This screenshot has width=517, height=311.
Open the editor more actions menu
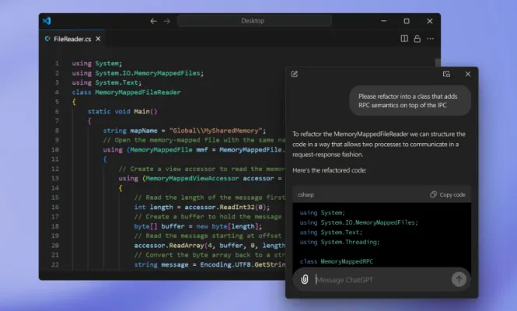[x=431, y=38]
